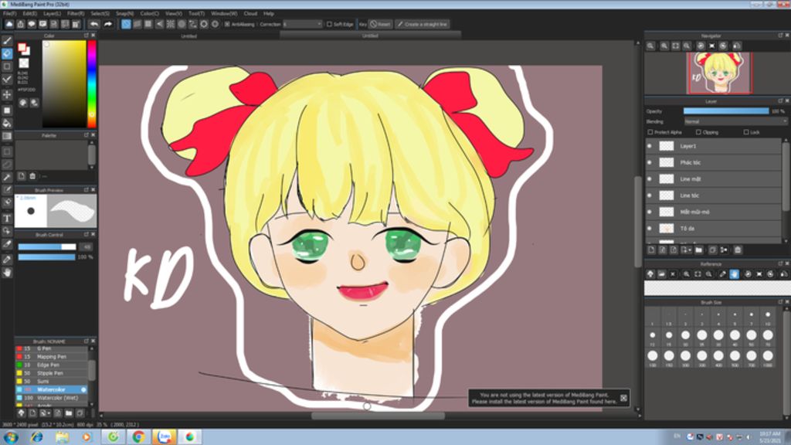Click the rainbow hue bar

[92, 83]
